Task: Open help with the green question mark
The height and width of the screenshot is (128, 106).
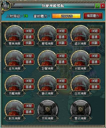Action: (98, 6)
